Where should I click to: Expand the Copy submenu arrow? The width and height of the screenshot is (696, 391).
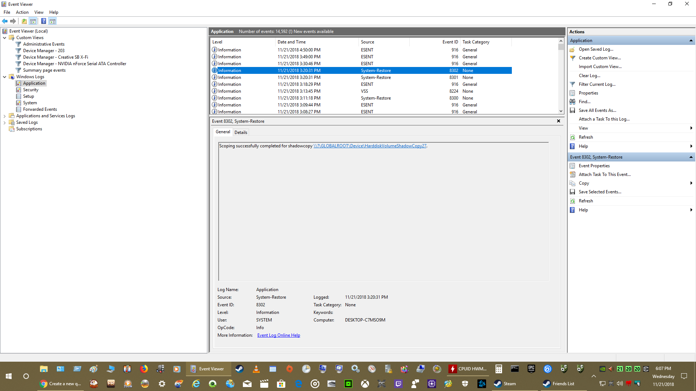[x=691, y=183]
